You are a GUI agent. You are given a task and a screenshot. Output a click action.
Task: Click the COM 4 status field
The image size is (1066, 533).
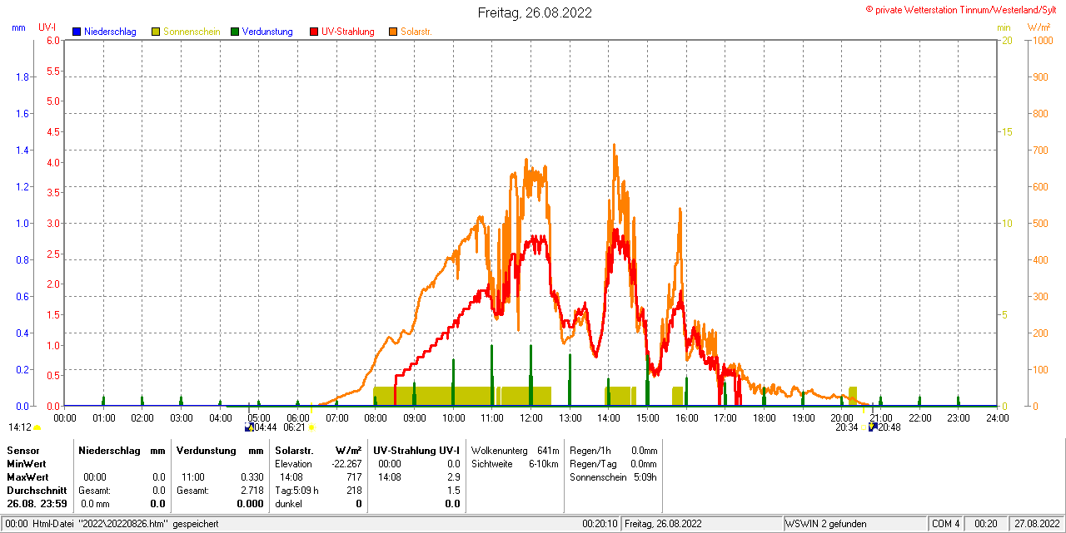tap(946, 524)
